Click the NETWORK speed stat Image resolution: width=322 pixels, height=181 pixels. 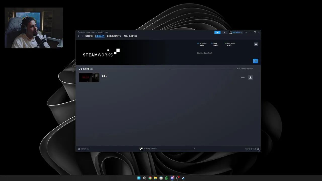click(202, 44)
